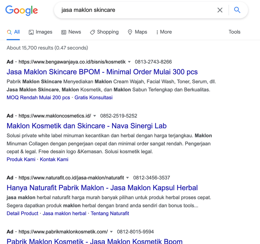The image size is (260, 244).
Task: Click the blue magnifying glass search button
Action: pyautogui.click(x=237, y=10)
